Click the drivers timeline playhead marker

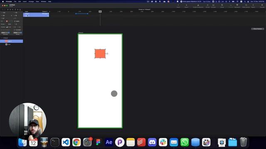pos(100,12)
